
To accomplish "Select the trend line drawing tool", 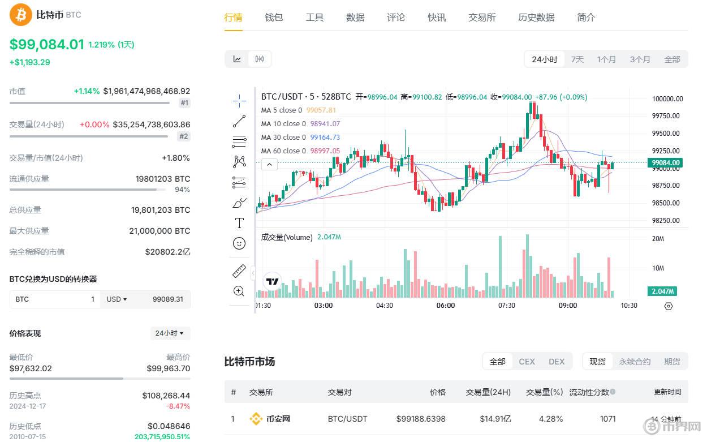I will click(x=239, y=121).
